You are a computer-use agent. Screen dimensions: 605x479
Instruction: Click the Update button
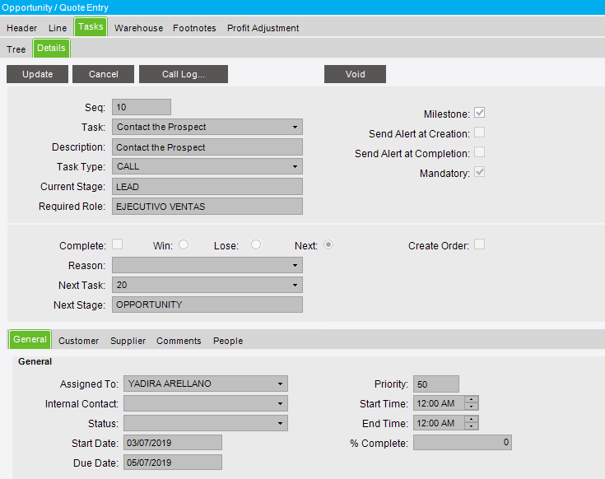point(37,74)
